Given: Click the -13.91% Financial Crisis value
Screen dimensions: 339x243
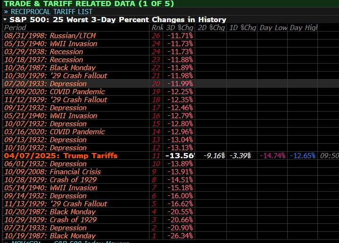Looking at the screenshot, I should pyautogui.click(x=180, y=172).
